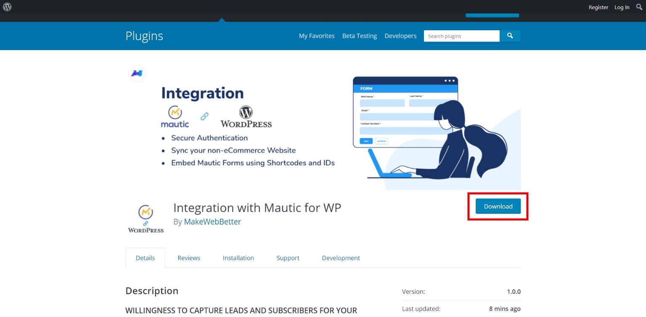Switch to the Support tab
Viewport: 646px width, 317px height.
pos(288,258)
